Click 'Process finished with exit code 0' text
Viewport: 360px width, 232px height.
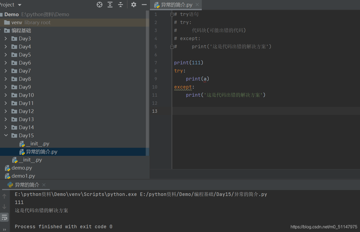click(x=63, y=227)
